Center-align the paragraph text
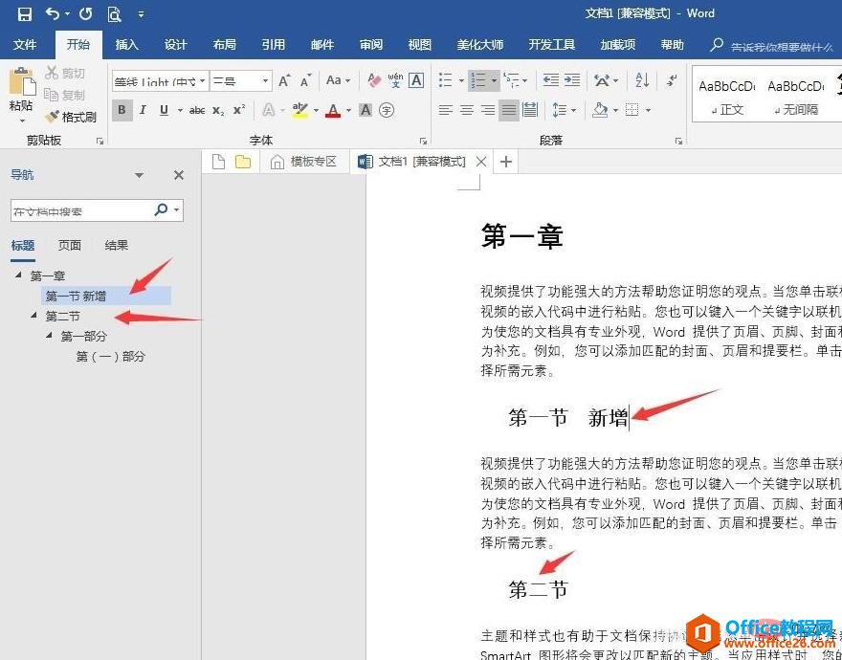The image size is (842, 660). click(467, 110)
